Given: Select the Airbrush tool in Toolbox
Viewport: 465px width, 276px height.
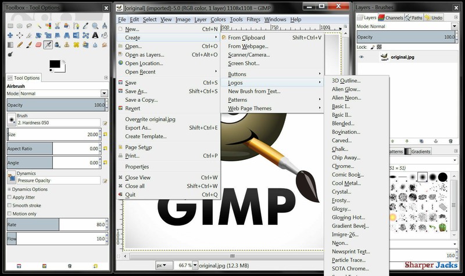Looking at the screenshot, I should coord(48,45).
